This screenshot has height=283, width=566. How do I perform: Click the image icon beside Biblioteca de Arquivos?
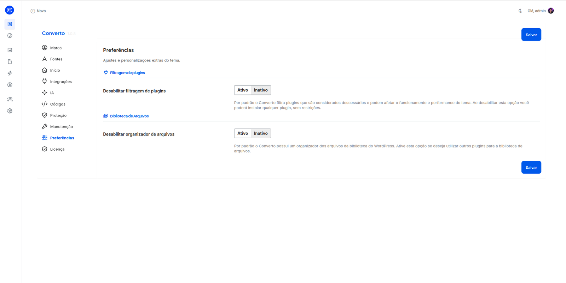(106, 116)
